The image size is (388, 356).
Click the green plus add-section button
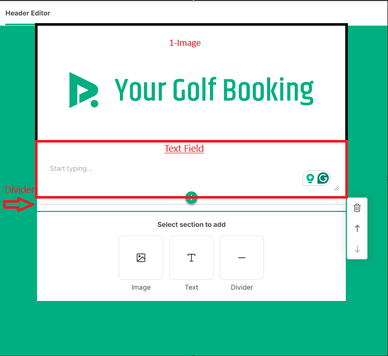[191, 198]
